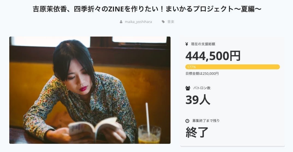Click the 39人 patron count

click(x=198, y=100)
